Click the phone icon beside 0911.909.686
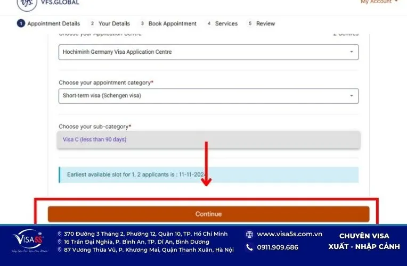 pyautogui.click(x=249, y=247)
